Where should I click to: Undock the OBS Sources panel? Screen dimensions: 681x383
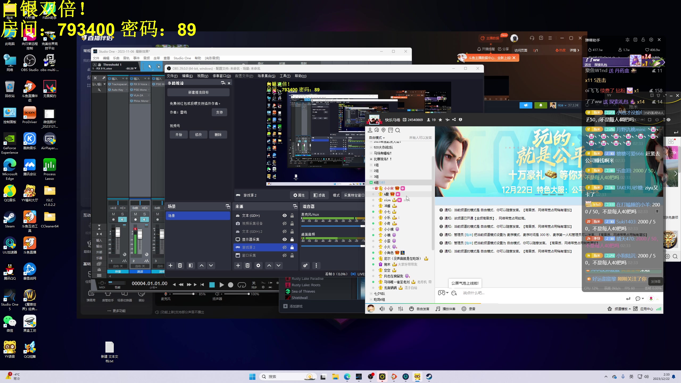pyautogui.click(x=295, y=206)
